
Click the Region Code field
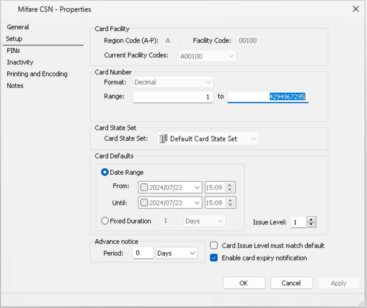point(170,40)
